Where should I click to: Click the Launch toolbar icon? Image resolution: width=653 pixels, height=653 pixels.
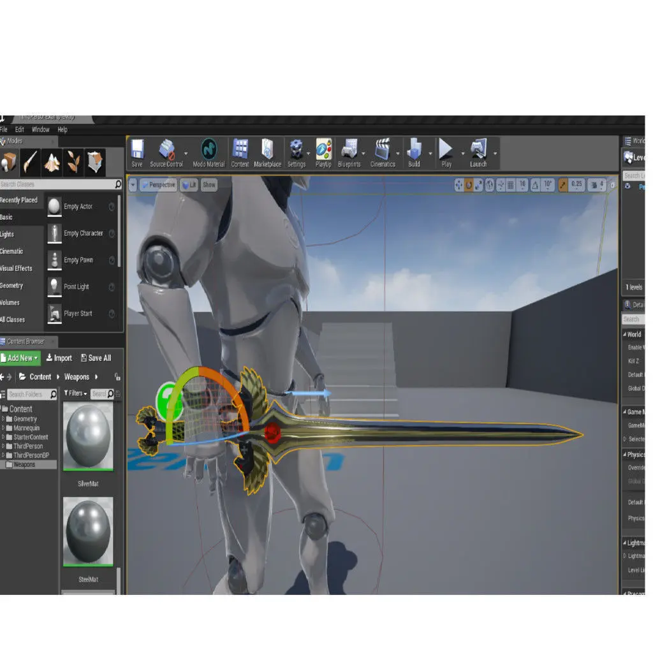pos(478,153)
